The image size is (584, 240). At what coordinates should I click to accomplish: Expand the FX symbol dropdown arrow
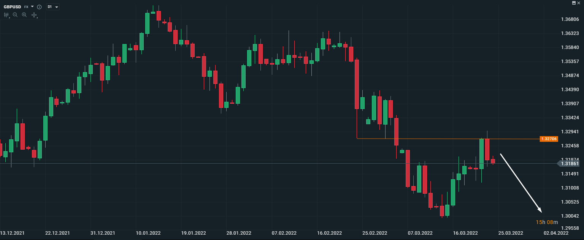[32, 7]
